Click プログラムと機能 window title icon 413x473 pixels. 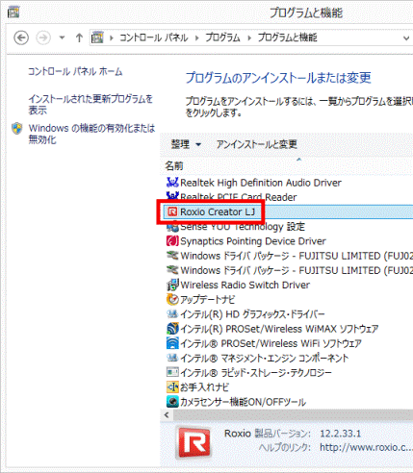click(13, 12)
